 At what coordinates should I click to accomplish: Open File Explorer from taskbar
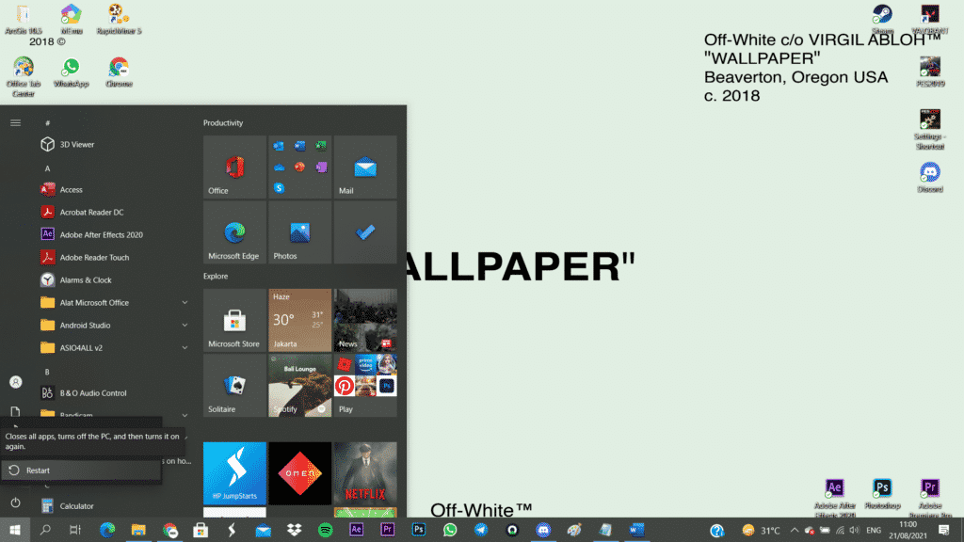click(138, 530)
